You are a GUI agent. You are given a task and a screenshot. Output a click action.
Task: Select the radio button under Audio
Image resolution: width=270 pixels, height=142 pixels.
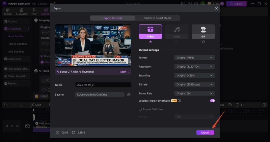177,42
